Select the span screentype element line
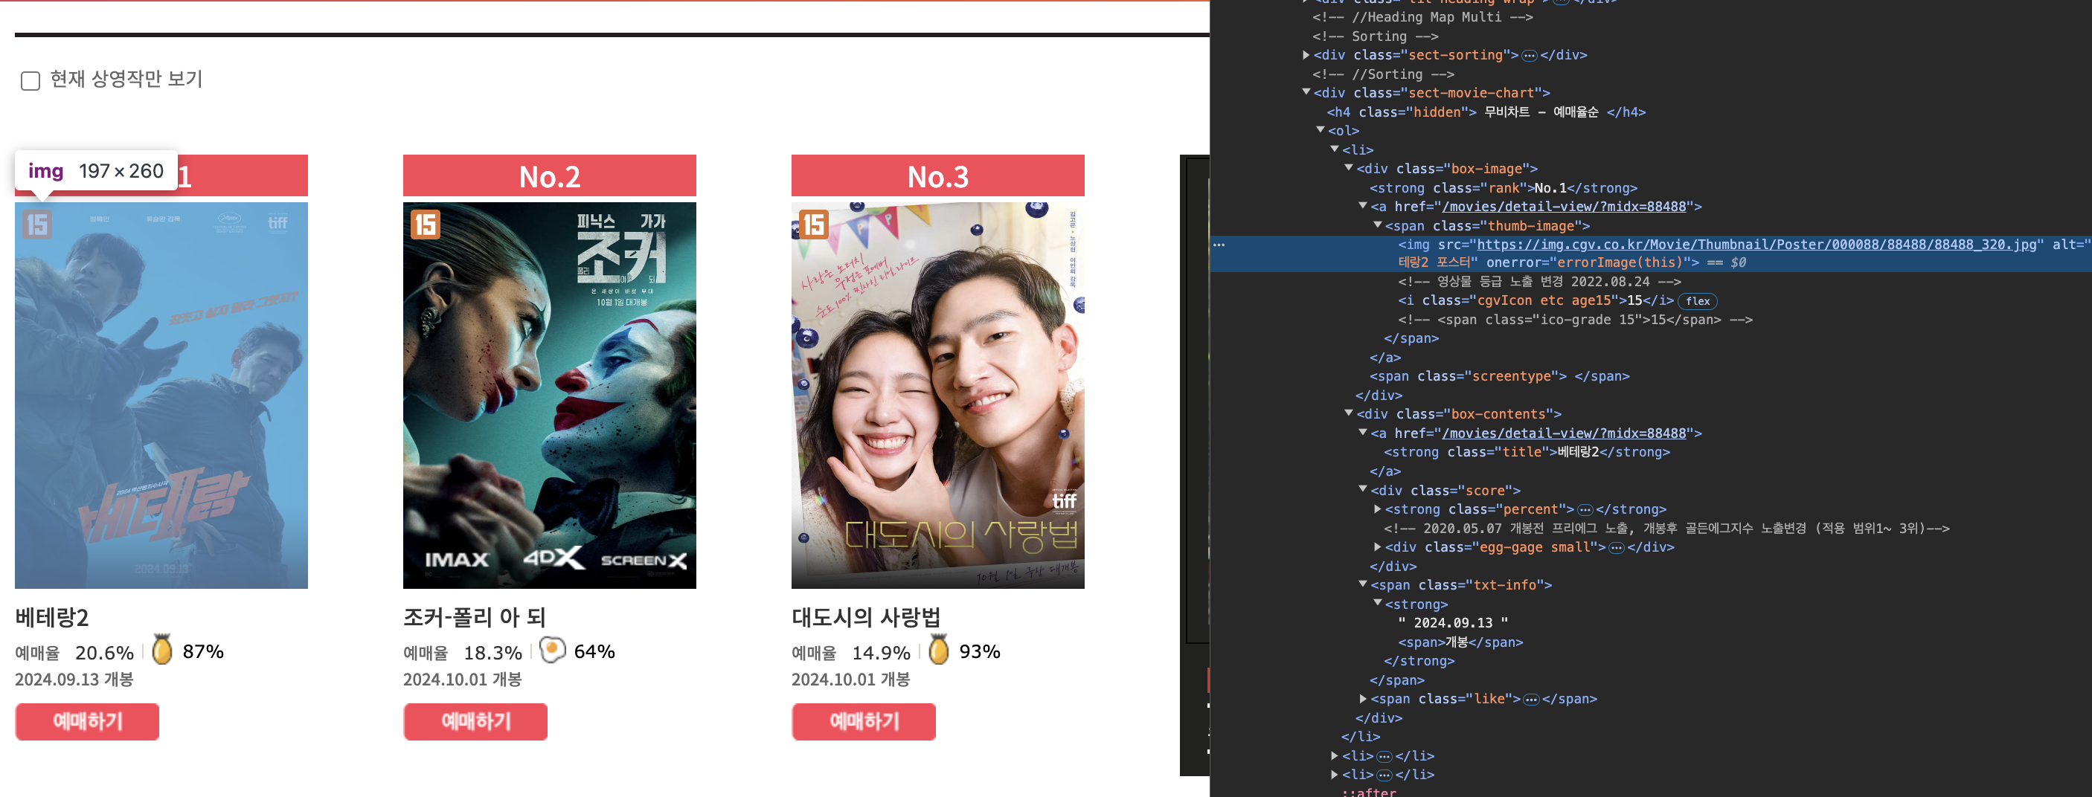The image size is (2092, 797). 1499,377
